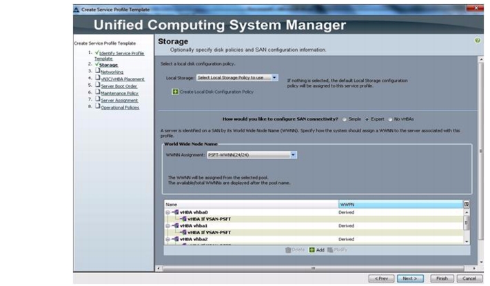This screenshot has width=490, height=286.
Task: Click the vHBA table scroll up arrow
Action: [x=467, y=212]
